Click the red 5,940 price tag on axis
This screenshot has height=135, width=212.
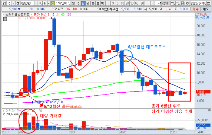tap(203, 92)
